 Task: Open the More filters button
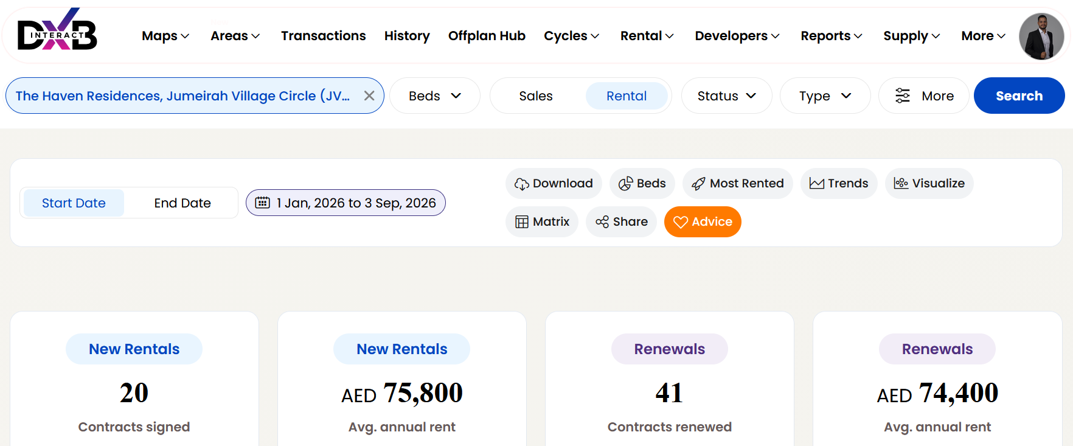(923, 96)
